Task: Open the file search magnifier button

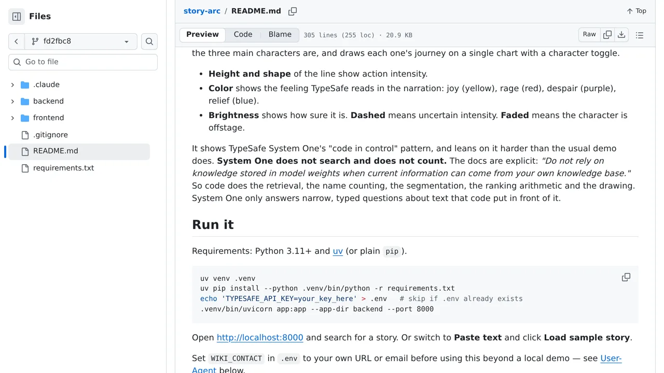Action: pos(149,41)
